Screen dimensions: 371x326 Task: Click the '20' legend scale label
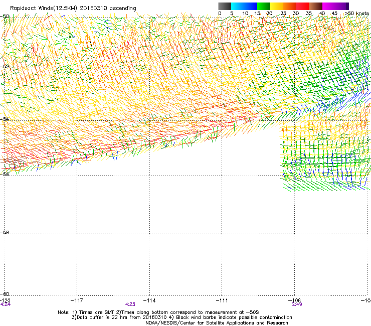269,14
